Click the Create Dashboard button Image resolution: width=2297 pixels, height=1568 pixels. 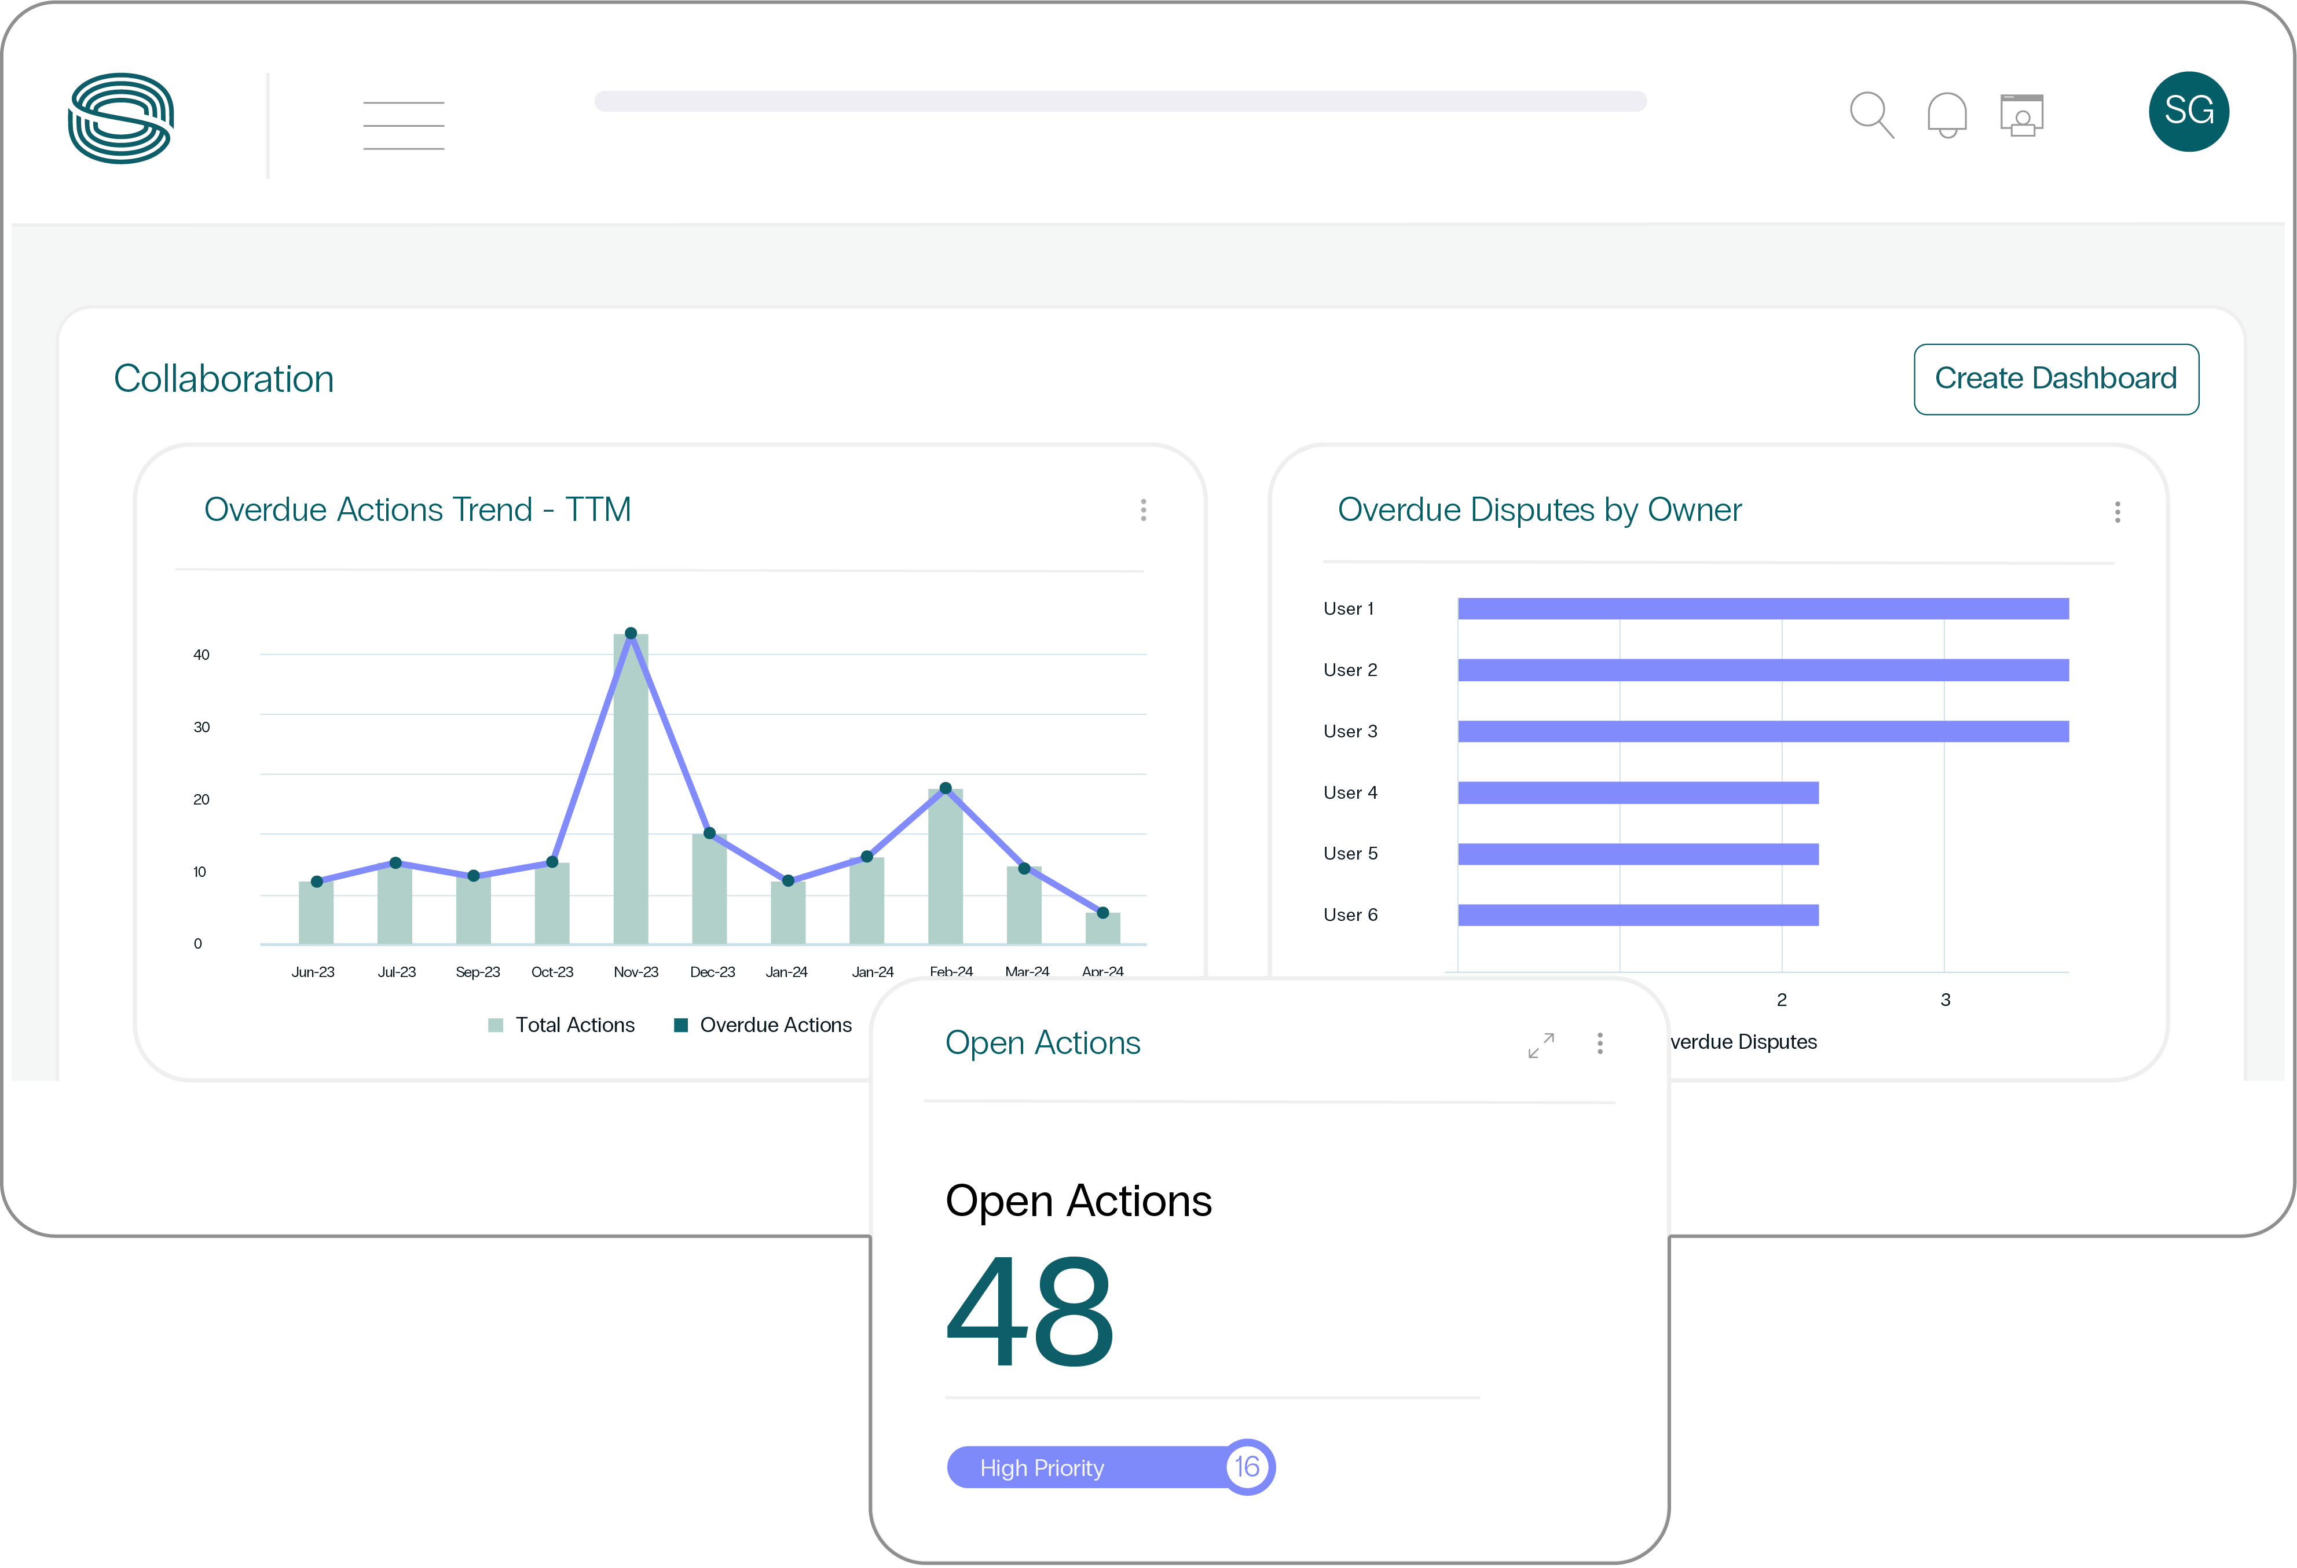pos(2056,379)
